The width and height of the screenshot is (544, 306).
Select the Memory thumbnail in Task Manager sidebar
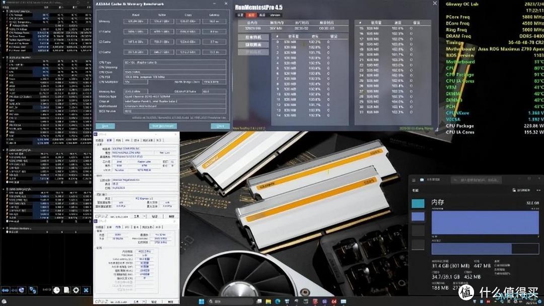(418, 216)
